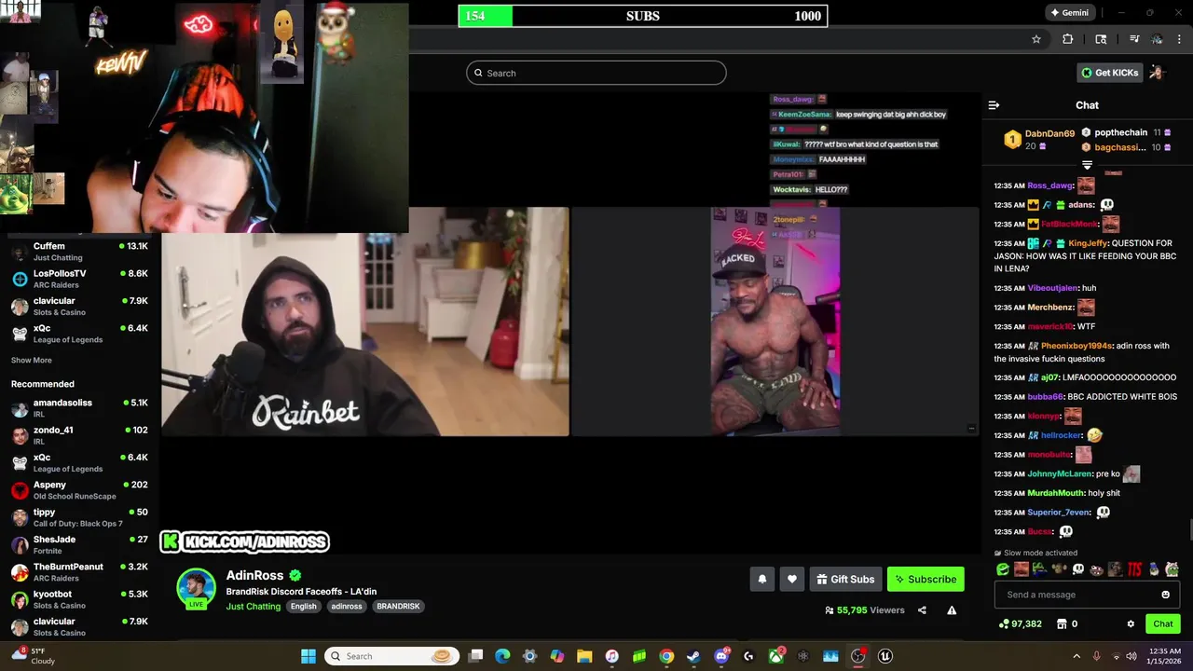The height and width of the screenshot is (671, 1193).
Task: Click the Gift Subs button
Action: point(845,579)
